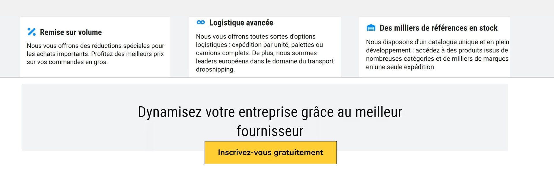The image size is (554, 185).
Task: Select the Remise sur volume heading
Action: click(x=71, y=32)
